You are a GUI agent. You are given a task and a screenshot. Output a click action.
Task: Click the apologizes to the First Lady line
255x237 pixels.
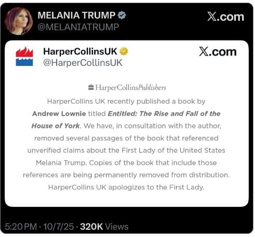[126, 187]
